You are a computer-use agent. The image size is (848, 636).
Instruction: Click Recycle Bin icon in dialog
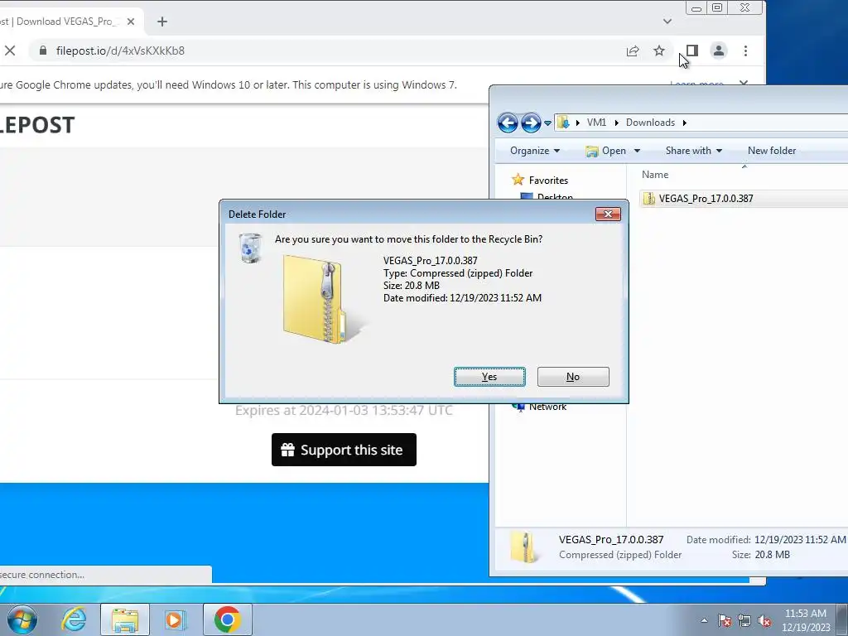point(250,248)
